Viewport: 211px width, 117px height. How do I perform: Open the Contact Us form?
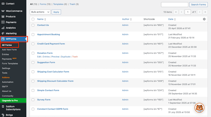(43, 25)
